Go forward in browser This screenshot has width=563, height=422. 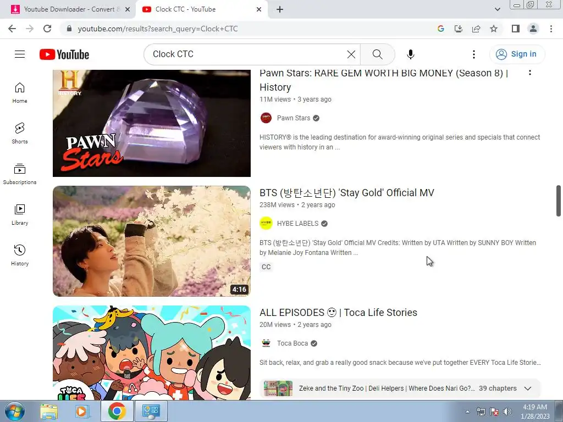tap(30, 29)
